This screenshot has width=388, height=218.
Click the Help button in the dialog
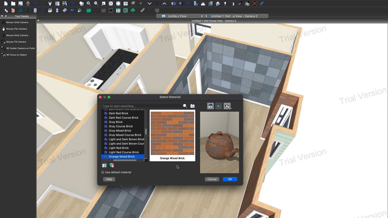coord(109,179)
